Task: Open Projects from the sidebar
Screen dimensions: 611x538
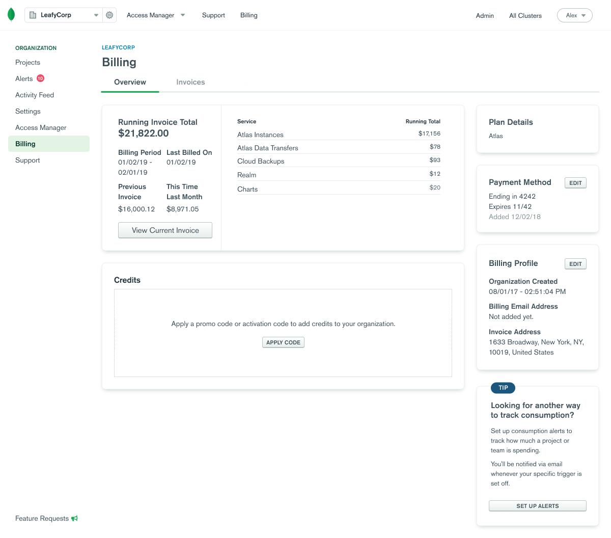Action: [27, 62]
